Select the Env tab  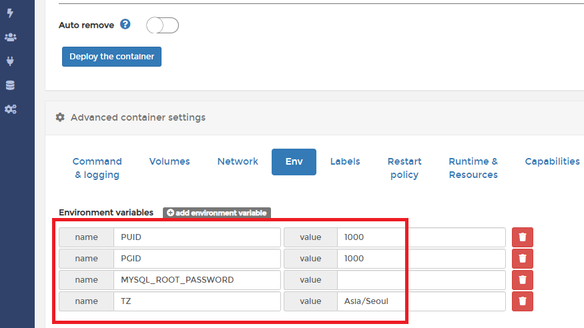(x=294, y=162)
